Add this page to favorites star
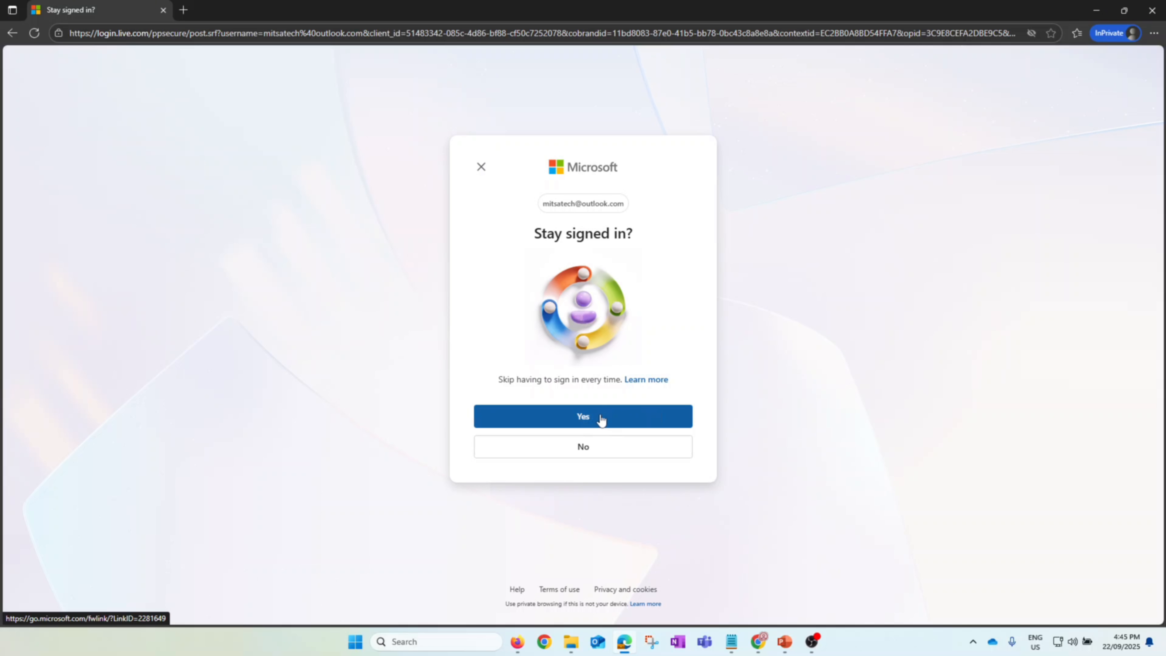Screen dimensions: 1166x656 [1051, 32]
